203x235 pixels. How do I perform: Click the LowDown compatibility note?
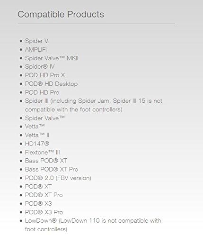pos(93,225)
